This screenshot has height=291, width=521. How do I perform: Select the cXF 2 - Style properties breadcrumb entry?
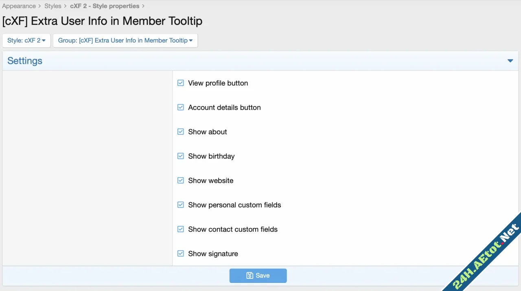(x=104, y=6)
